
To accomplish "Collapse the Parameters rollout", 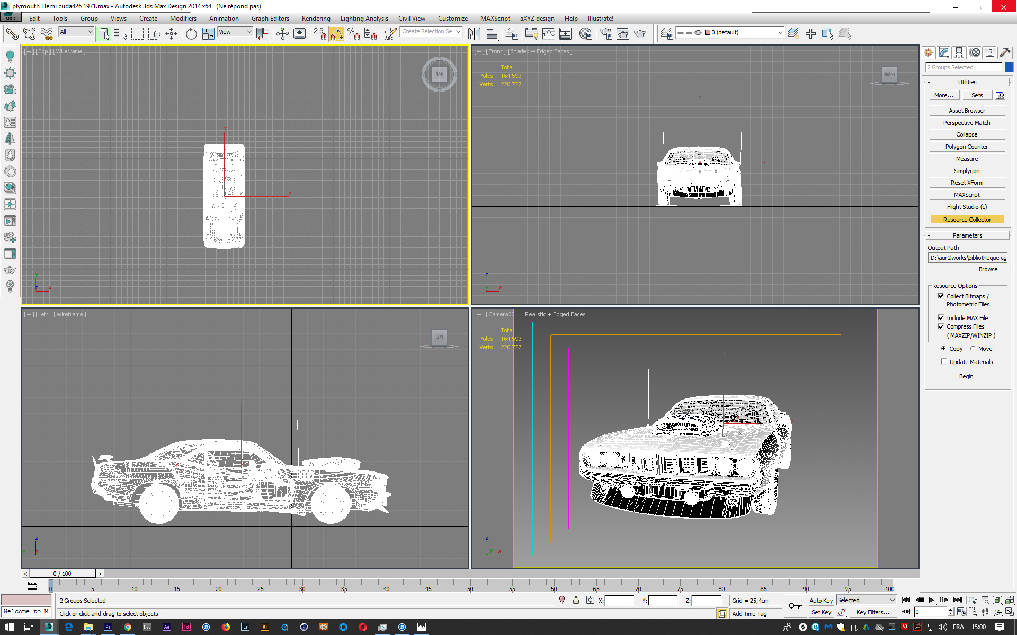I will (x=967, y=235).
